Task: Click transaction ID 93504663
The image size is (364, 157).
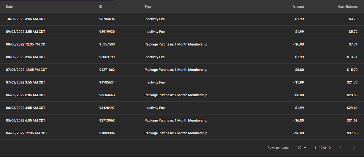Action: tap(107, 95)
